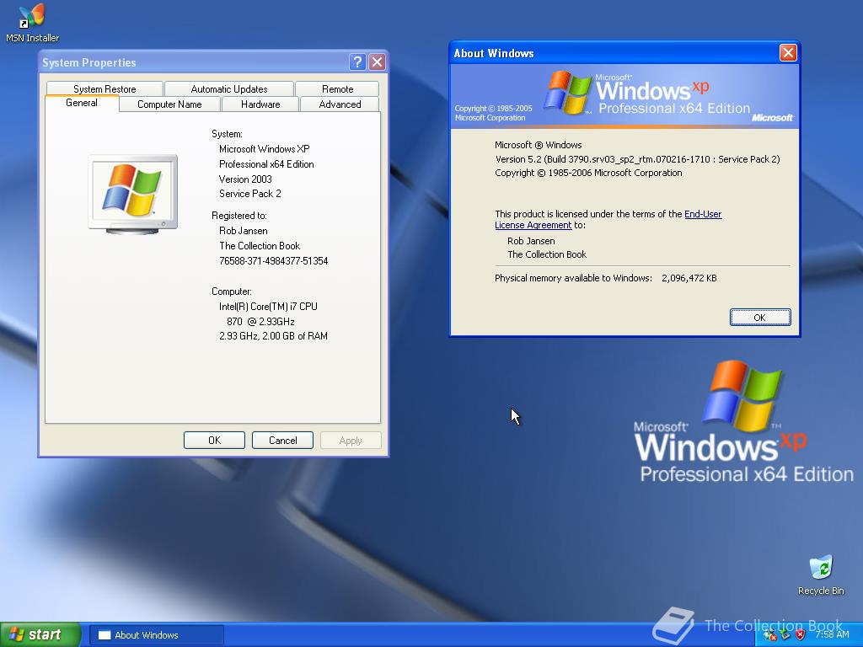Click "Service Pack 2" in System Properties
This screenshot has width=863, height=647.
[249, 194]
